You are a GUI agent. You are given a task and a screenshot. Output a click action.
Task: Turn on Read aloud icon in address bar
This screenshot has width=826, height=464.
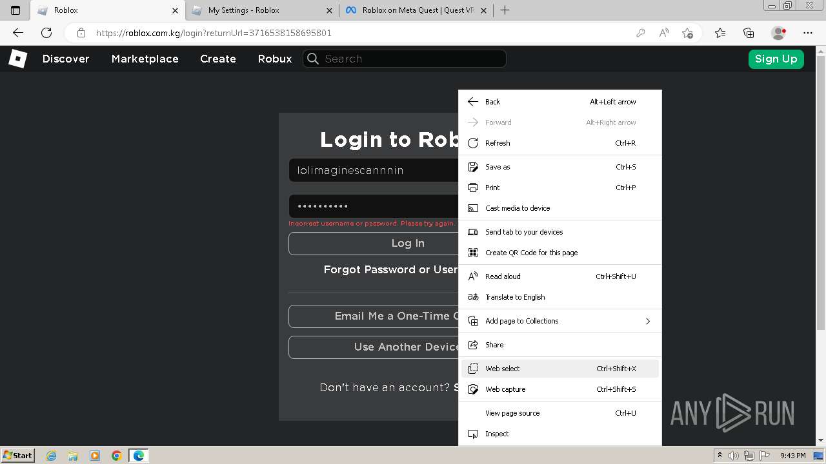pos(663,33)
